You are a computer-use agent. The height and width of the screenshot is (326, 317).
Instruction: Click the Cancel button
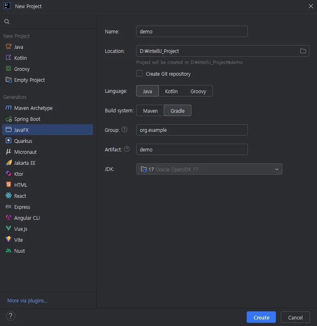coord(295,317)
